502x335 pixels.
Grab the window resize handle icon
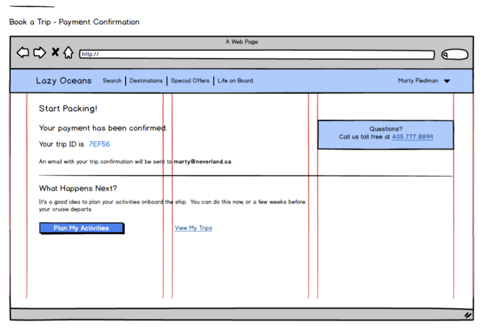click(x=468, y=315)
